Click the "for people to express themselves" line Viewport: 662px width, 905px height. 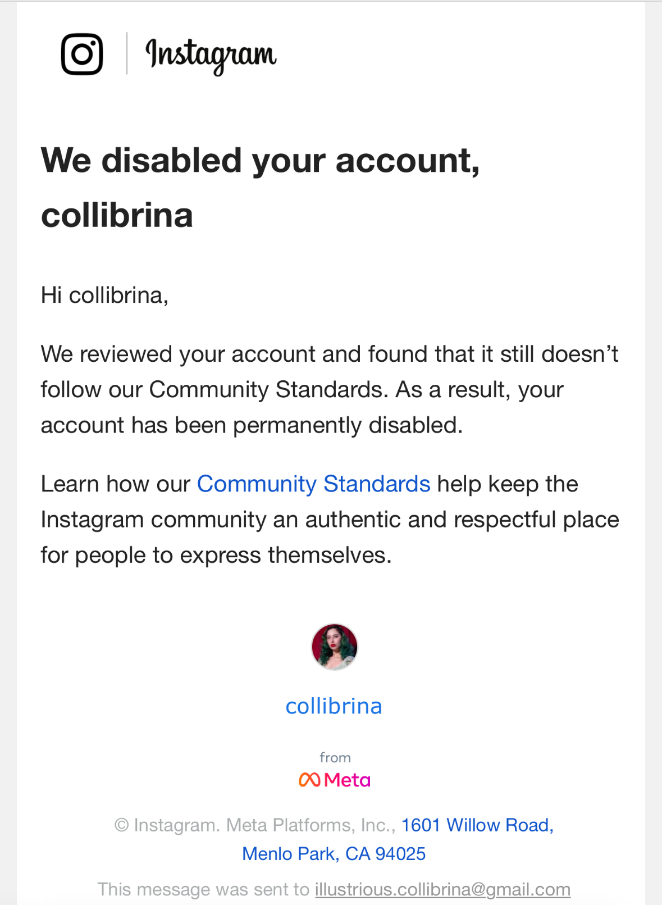(x=216, y=555)
